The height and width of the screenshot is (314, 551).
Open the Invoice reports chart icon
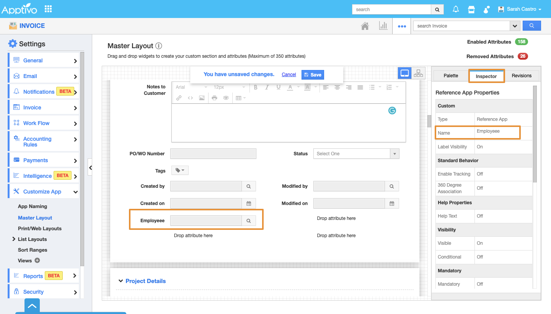coord(383,26)
